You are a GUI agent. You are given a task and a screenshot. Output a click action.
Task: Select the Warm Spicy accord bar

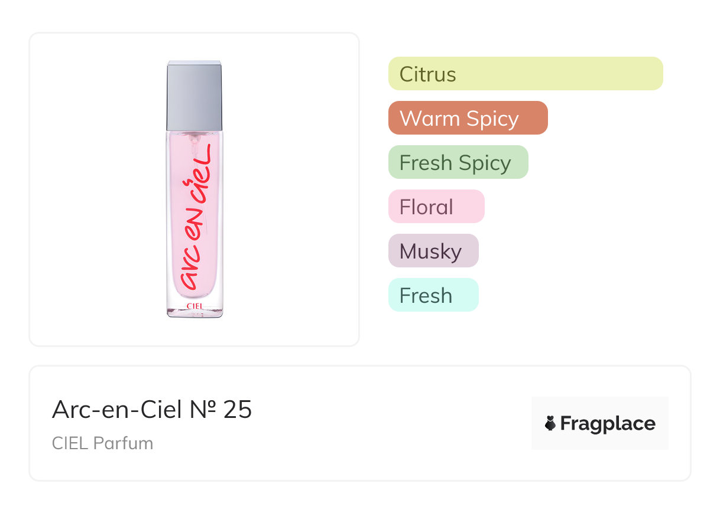point(468,118)
